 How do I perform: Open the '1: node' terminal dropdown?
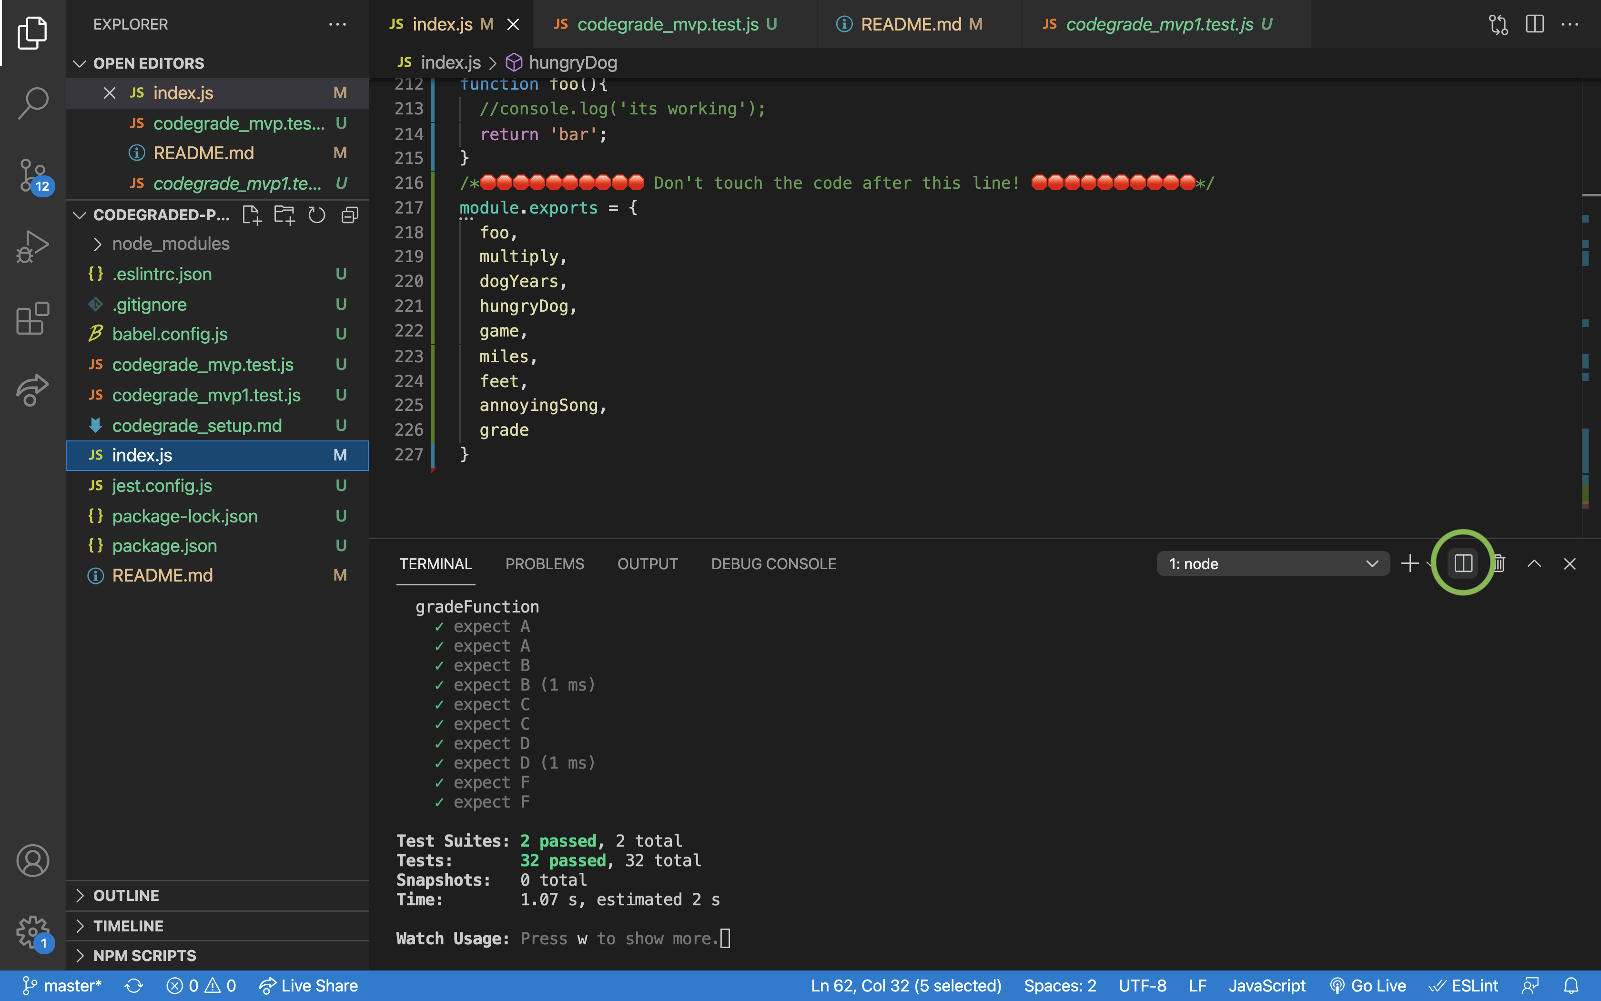(1272, 563)
